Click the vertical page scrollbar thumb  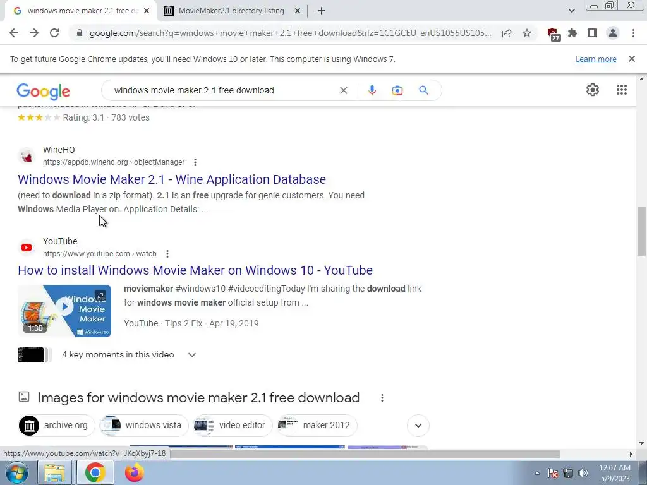[x=642, y=231]
